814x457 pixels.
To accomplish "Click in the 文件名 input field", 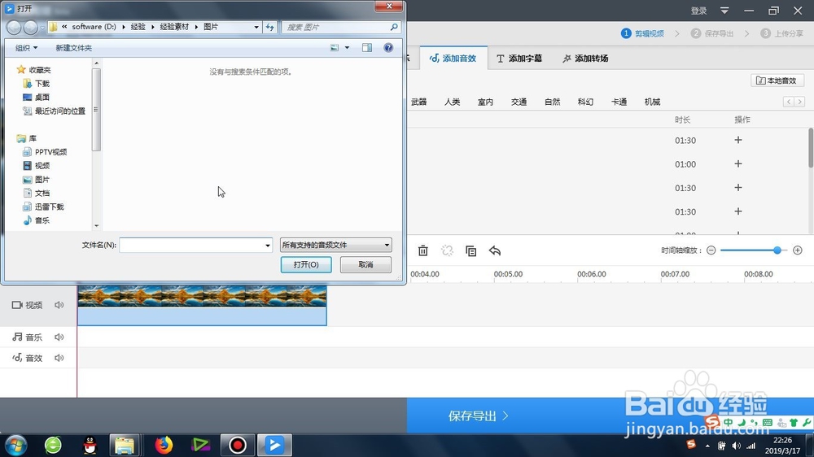I will tap(191, 246).
